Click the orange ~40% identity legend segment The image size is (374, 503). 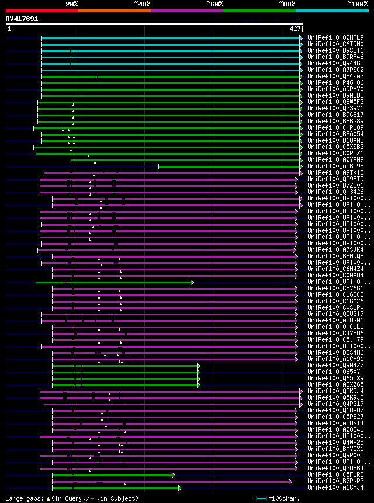pos(115,11)
